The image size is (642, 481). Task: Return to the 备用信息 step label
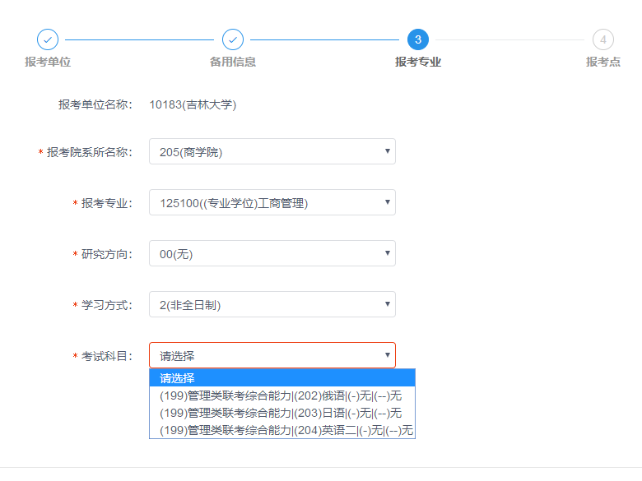233,62
